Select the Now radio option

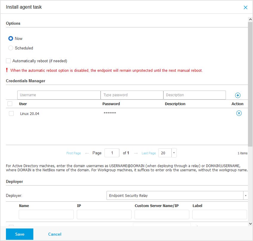[11, 38]
